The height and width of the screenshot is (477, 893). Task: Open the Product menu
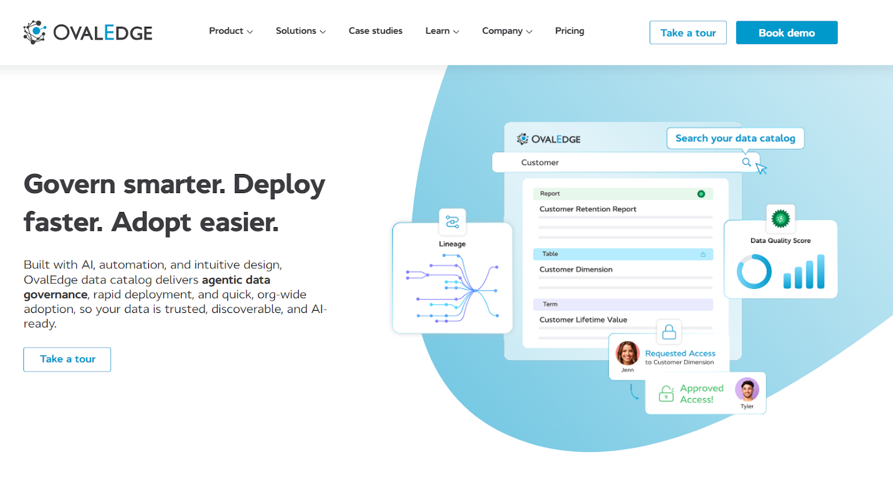(231, 31)
